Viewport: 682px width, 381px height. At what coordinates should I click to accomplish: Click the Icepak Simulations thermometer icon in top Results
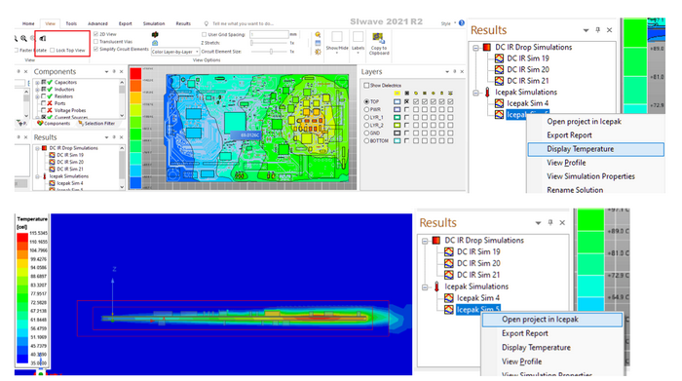[x=487, y=93]
